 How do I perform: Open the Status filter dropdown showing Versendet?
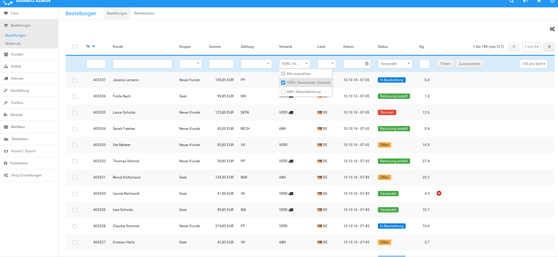tap(395, 64)
